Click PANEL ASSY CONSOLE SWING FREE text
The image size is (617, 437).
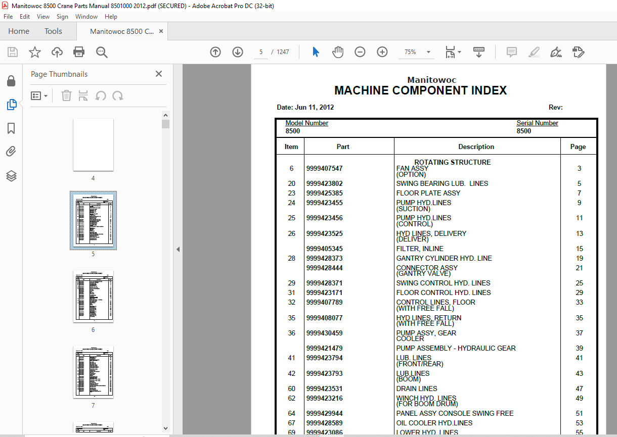point(455,413)
